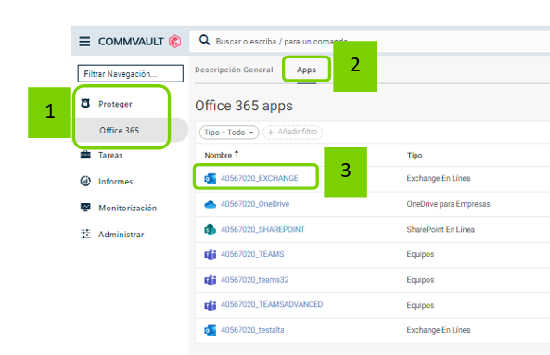
Task: Click the Filtrar Navegación input field
Action: [131, 73]
